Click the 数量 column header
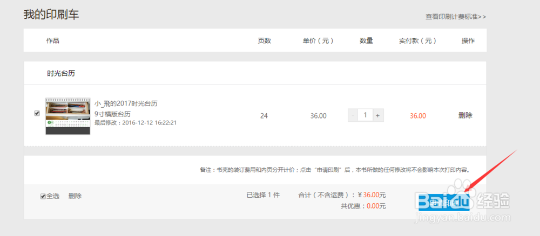540x236 pixels. [x=367, y=40]
